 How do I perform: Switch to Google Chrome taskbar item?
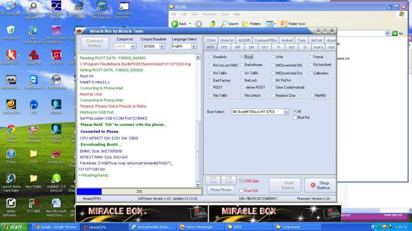point(56,227)
